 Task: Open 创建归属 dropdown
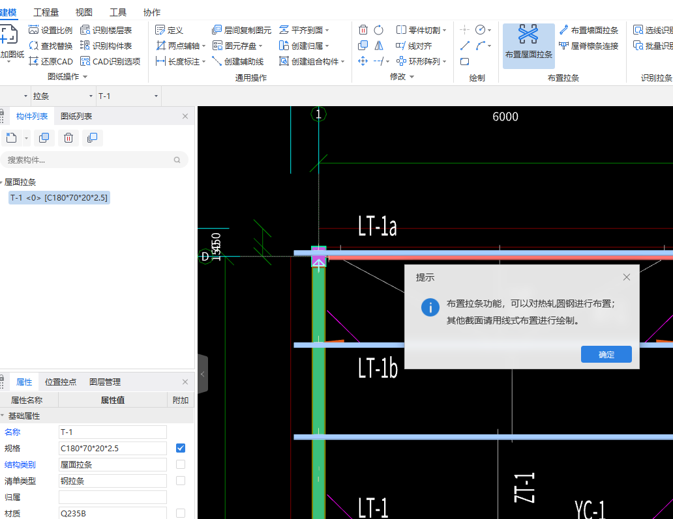point(327,46)
